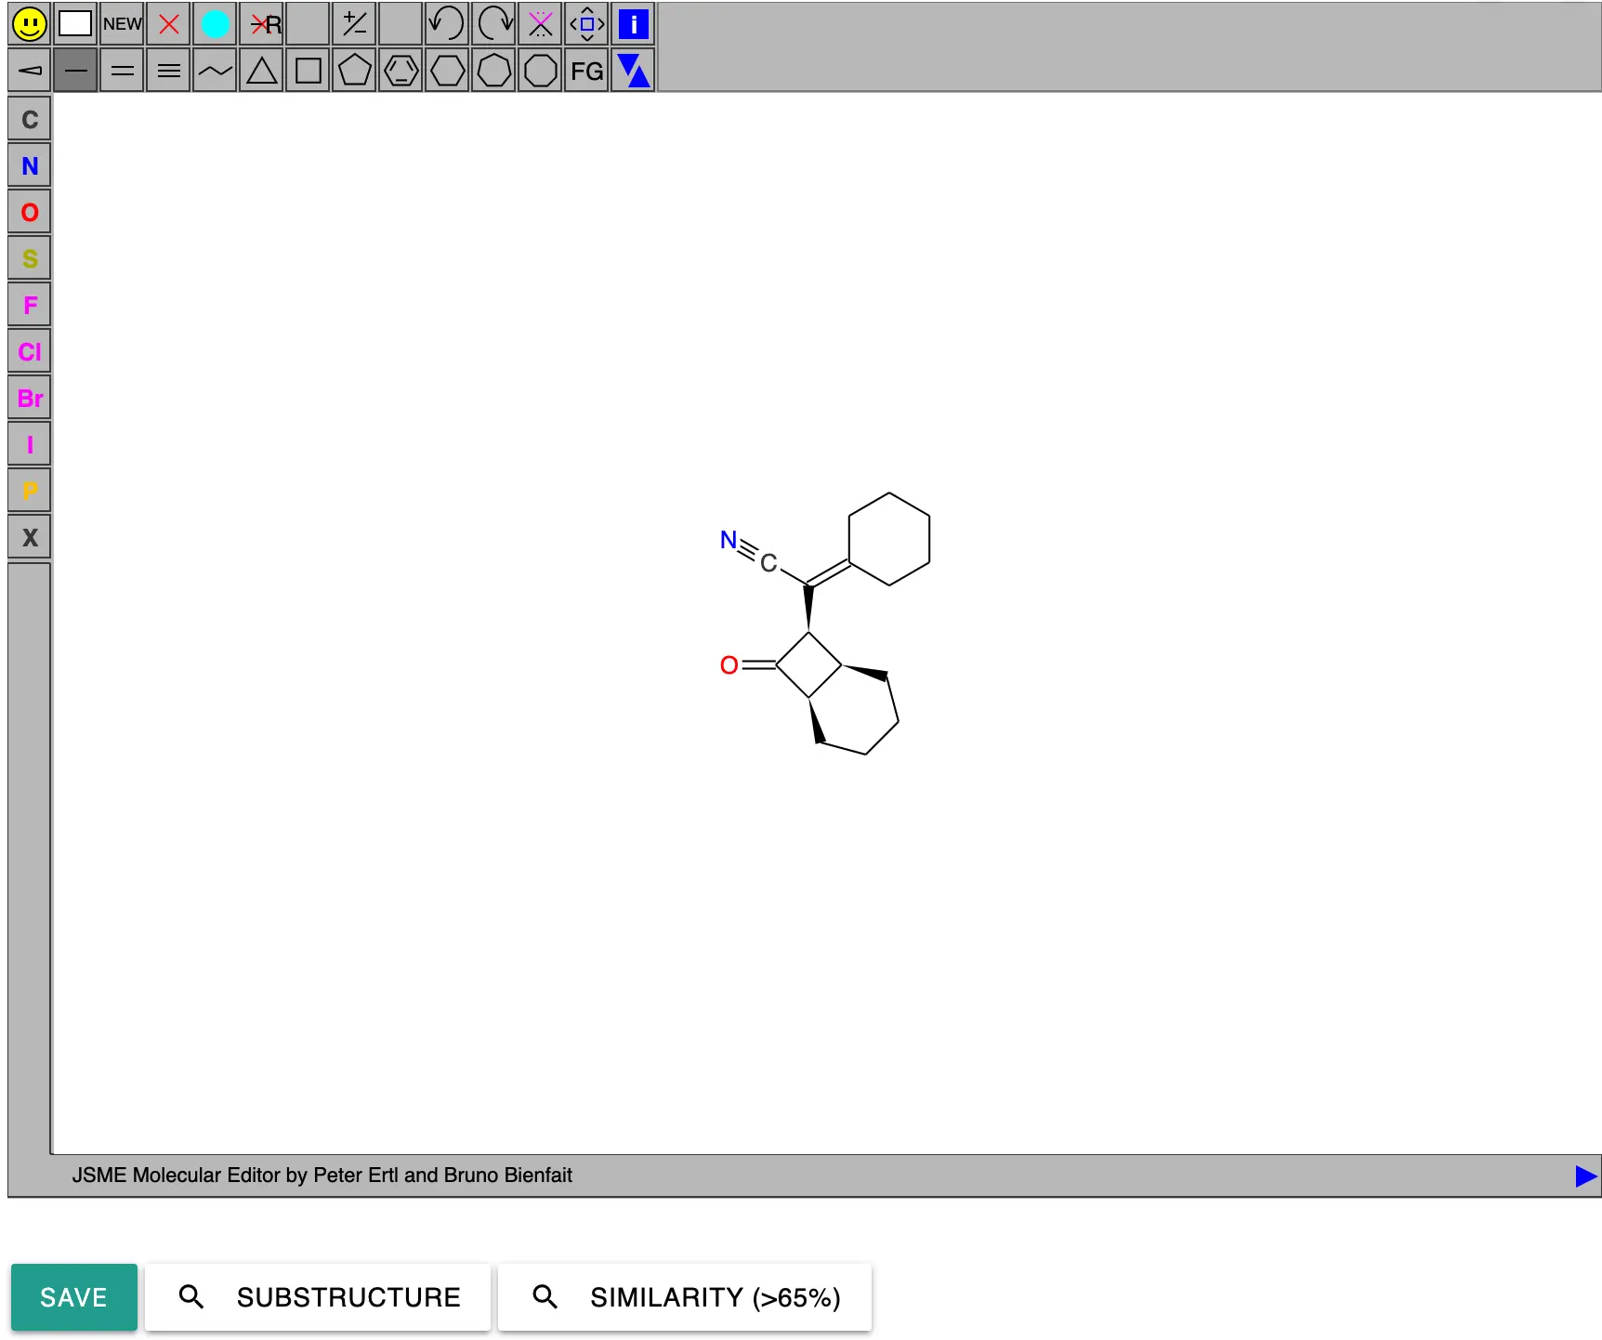Click the smiley JSME logo
Image resolution: width=1602 pixels, height=1340 pixels.
tap(29, 24)
